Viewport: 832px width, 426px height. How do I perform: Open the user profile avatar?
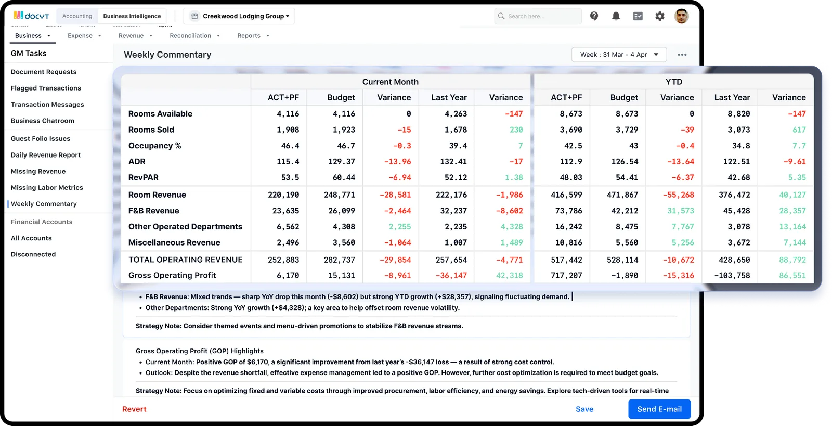coord(681,16)
